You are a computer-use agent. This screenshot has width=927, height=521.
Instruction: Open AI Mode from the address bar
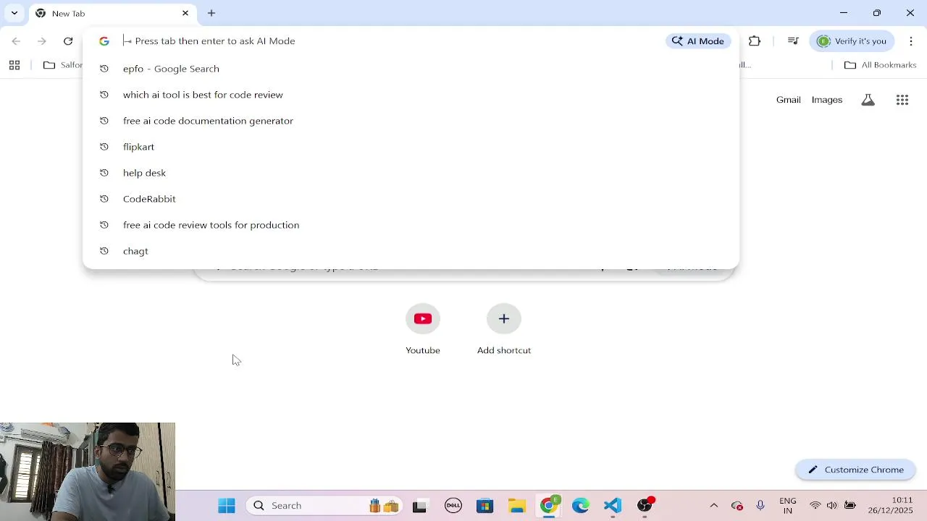(x=698, y=41)
